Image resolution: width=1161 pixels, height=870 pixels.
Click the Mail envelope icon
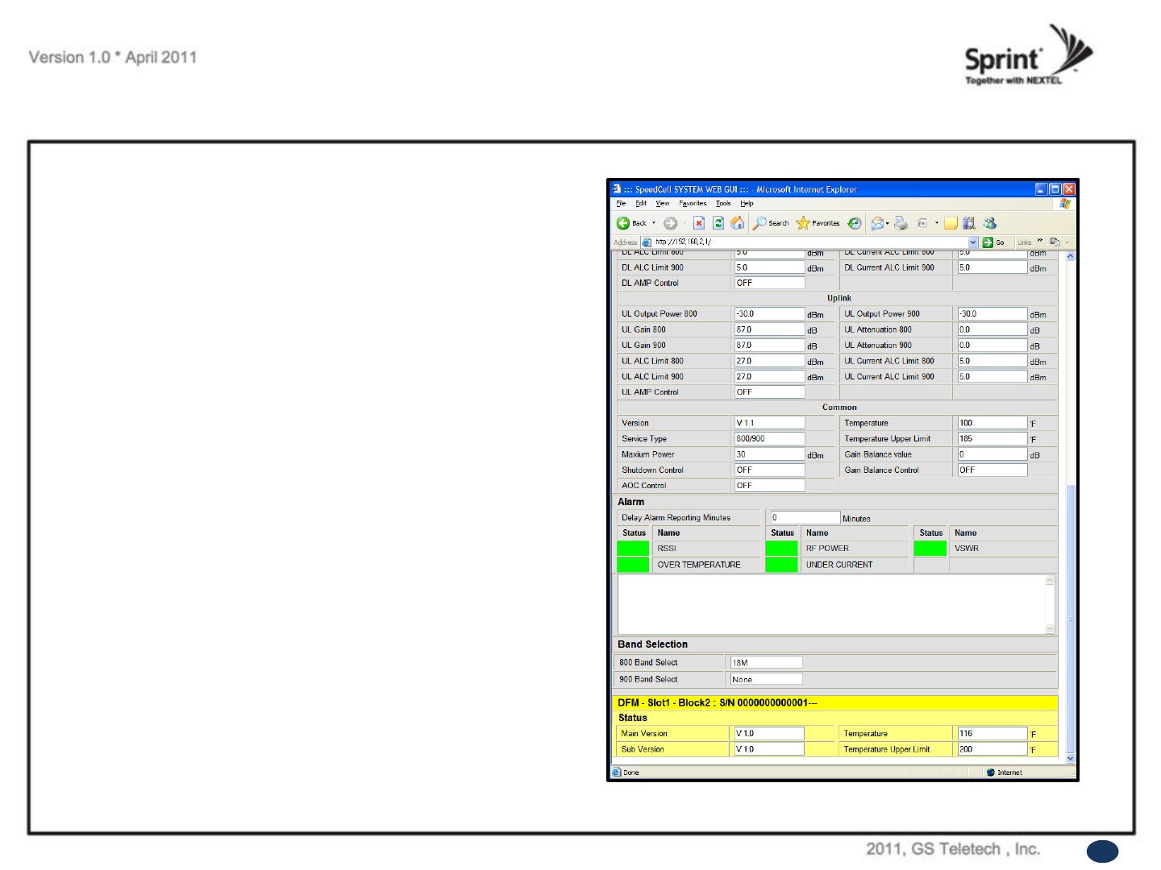pos(877,223)
